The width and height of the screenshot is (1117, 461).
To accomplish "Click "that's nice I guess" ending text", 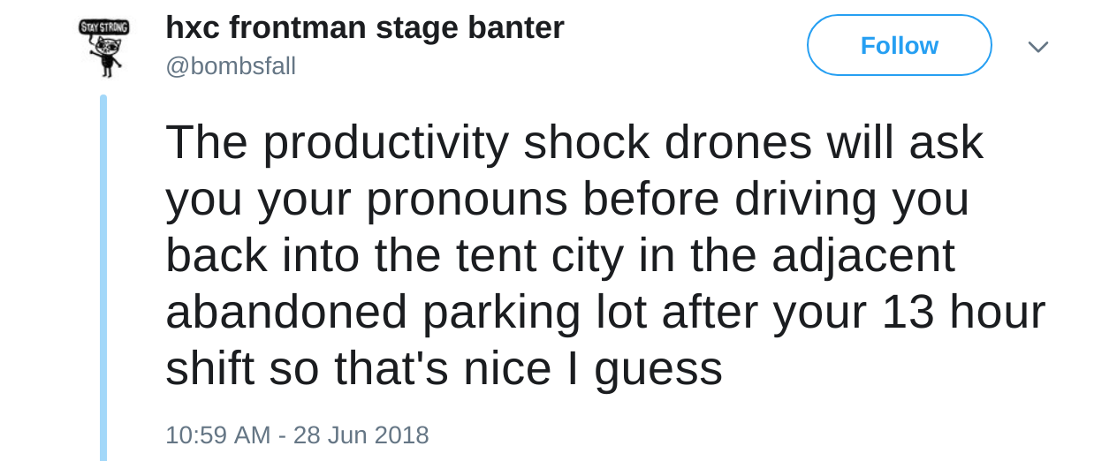I will tap(528, 368).
